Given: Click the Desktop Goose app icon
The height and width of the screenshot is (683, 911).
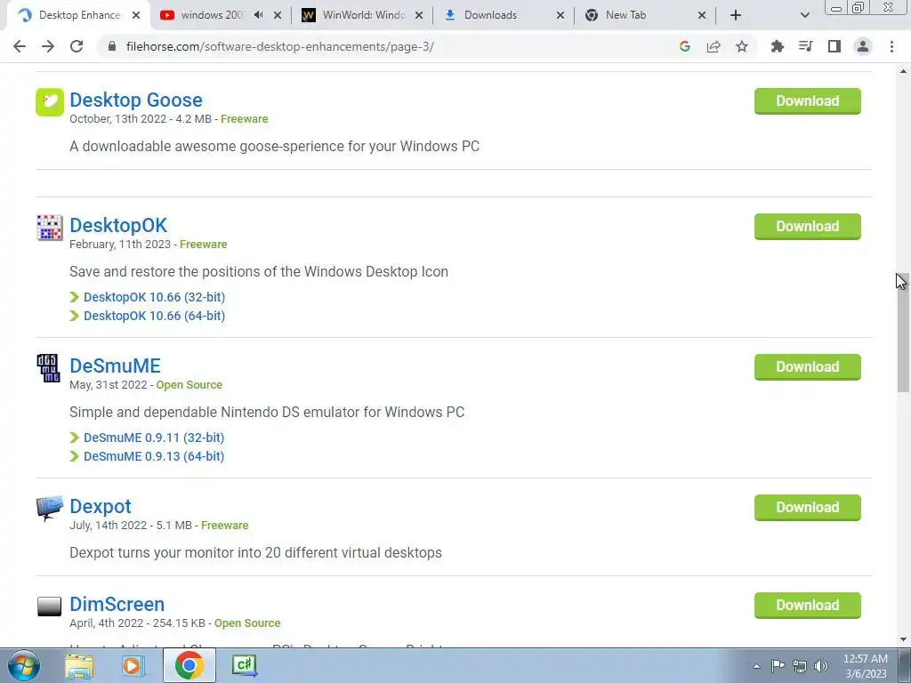Looking at the screenshot, I should (x=50, y=102).
